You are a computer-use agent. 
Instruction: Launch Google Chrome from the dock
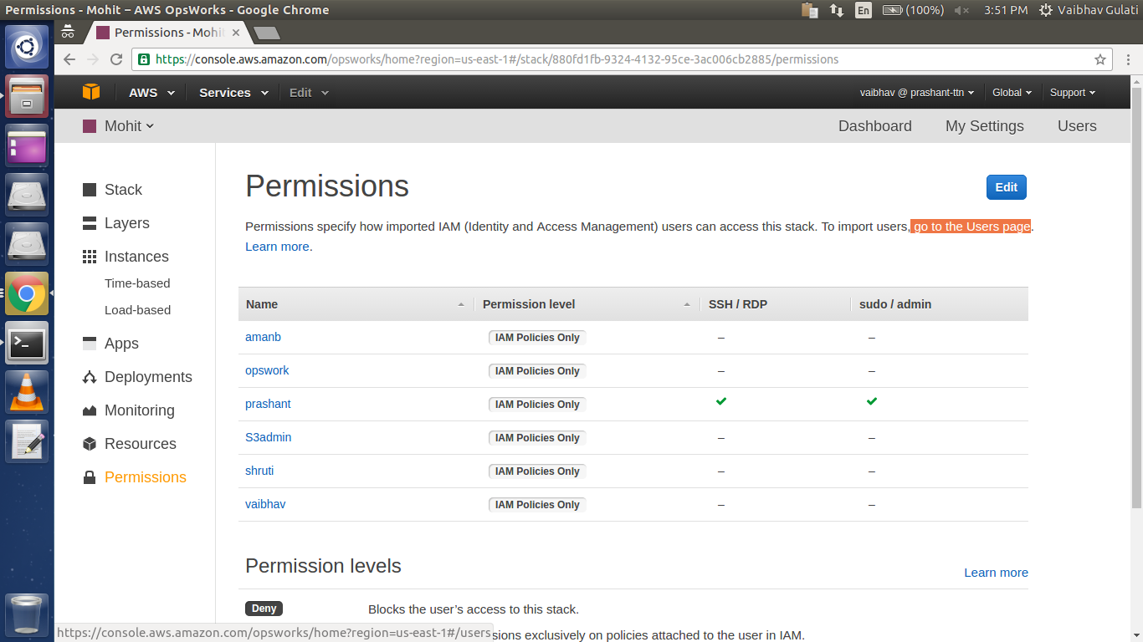pyautogui.click(x=27, y=293)
